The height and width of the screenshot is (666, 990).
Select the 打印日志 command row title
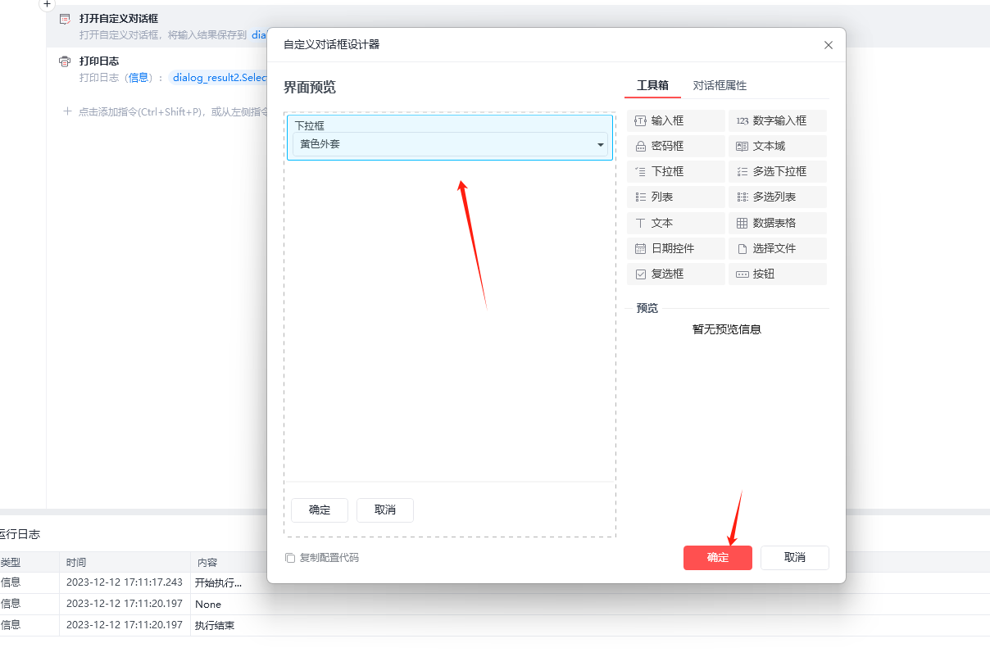99,61
